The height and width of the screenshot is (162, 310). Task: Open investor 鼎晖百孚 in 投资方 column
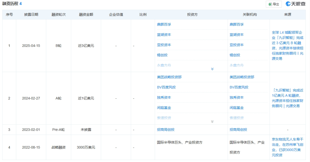click(x=164, y=24)
